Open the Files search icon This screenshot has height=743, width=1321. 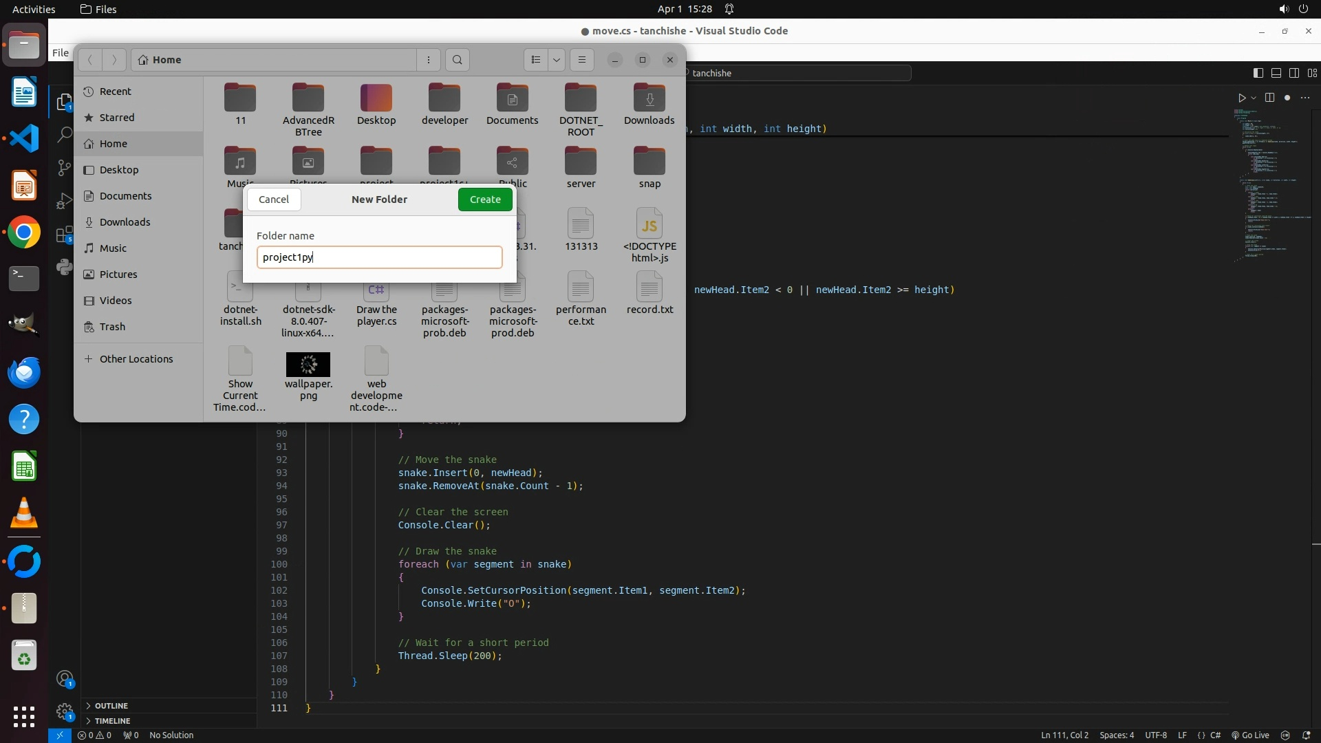tap(458, 60)
